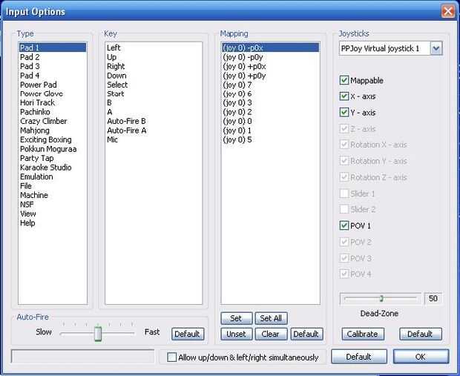The width and height of the screenshot is (460, 376).
Task: Select mapping (joy 0) 7
Action: pos(270,85)
